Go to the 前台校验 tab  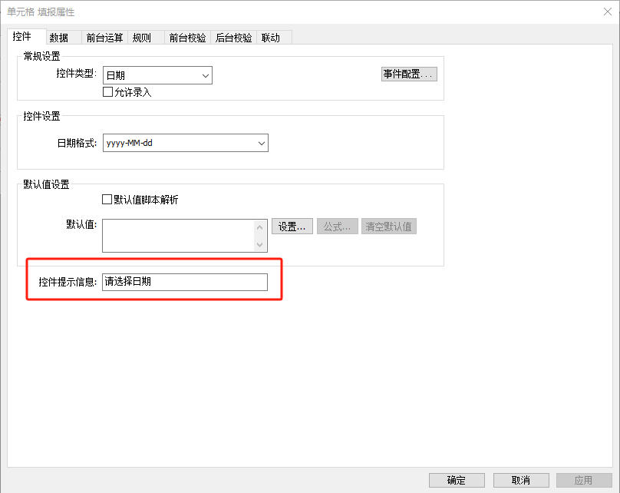[x=187, y=38]
